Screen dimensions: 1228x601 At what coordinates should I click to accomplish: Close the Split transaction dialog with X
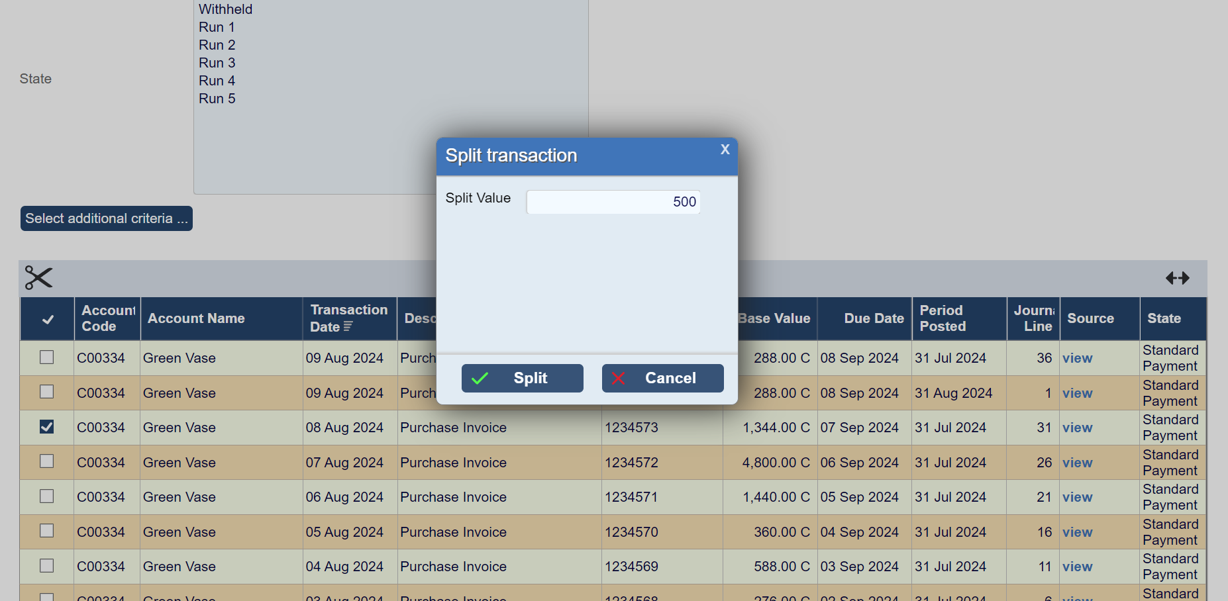pyautogui.click(x=725, y=150)
